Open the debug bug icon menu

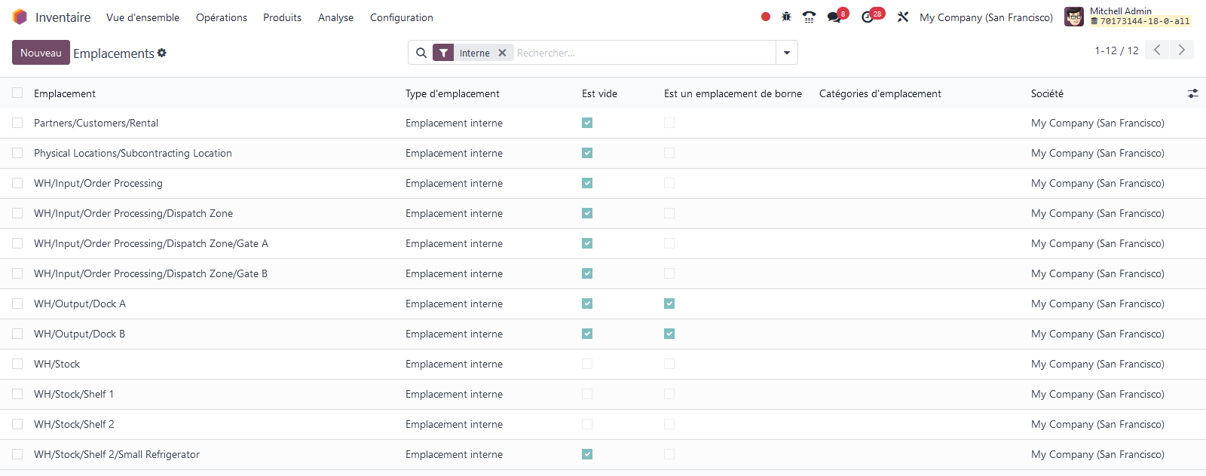[786, 17]
